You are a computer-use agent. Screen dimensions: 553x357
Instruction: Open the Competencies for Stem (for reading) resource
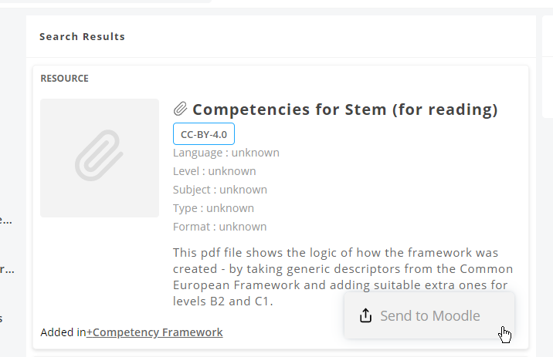[x=345, y=109]
